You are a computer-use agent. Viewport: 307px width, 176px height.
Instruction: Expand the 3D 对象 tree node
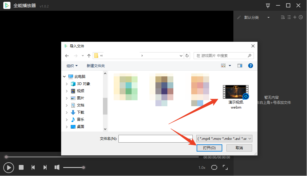[x=67, y=84]
